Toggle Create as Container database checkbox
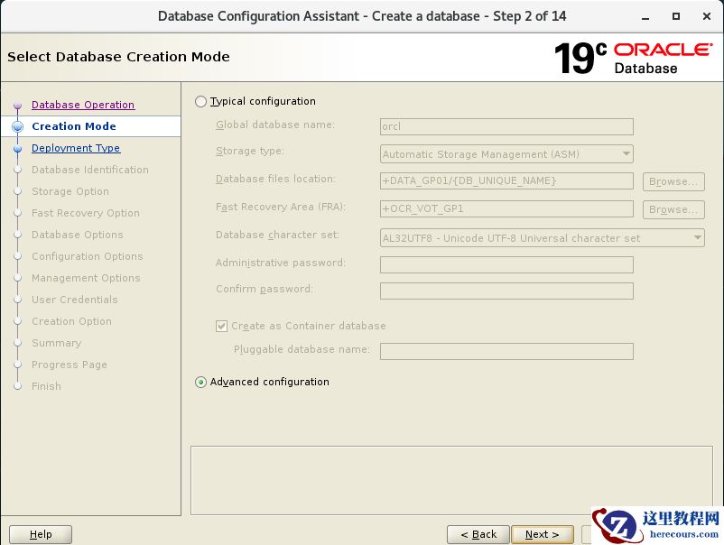The image size is (724, 545). point(222,327)
